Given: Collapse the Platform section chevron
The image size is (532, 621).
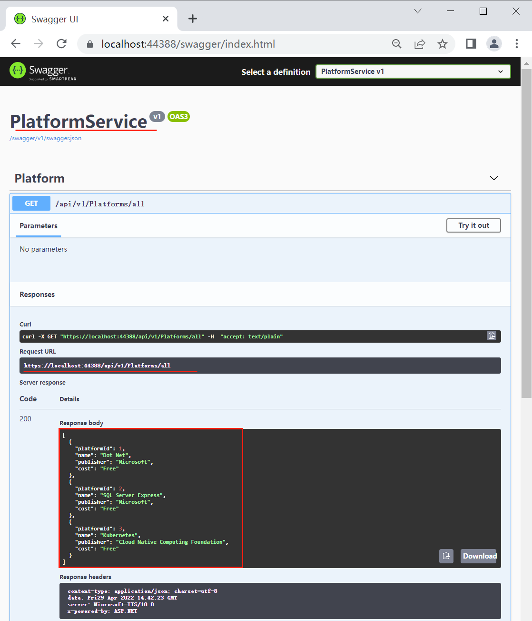Looking at the screenshot, I should 494,178.
